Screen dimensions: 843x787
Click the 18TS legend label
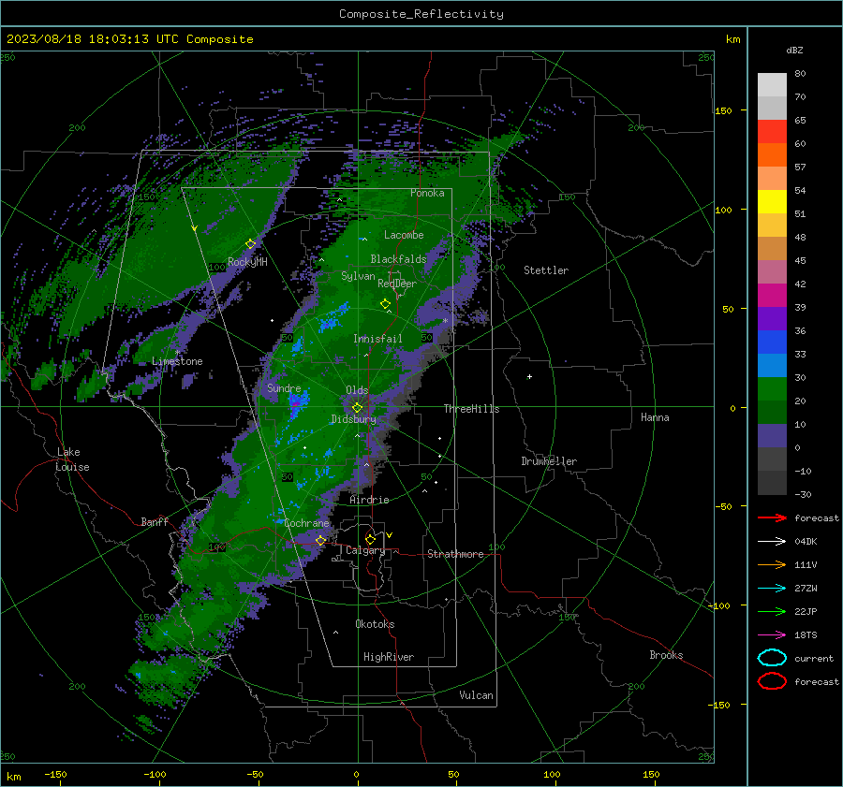806,635
